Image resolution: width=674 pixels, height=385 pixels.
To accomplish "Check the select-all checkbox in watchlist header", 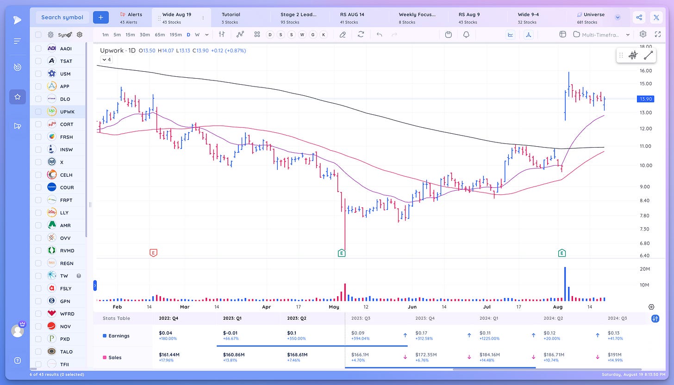I will point(38,35).
